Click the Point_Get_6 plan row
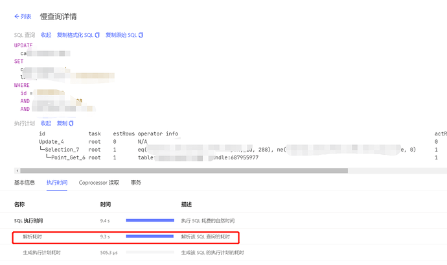The image size is (447, 265). coord(68,157)
